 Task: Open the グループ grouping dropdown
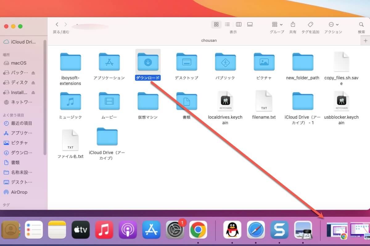(275, 24)
